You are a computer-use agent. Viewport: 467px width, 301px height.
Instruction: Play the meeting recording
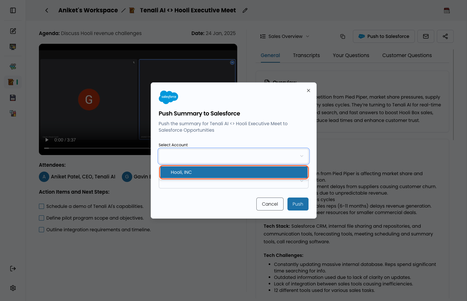coord(47,140)
